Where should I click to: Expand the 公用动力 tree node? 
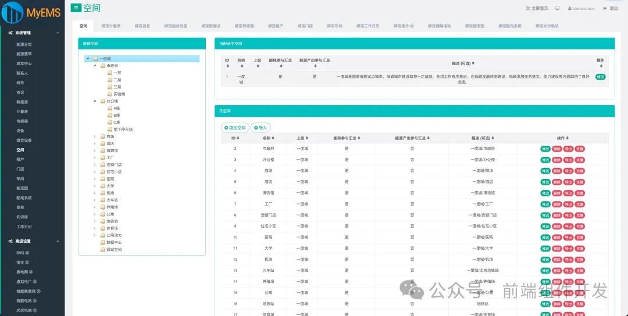pos(95,235)
